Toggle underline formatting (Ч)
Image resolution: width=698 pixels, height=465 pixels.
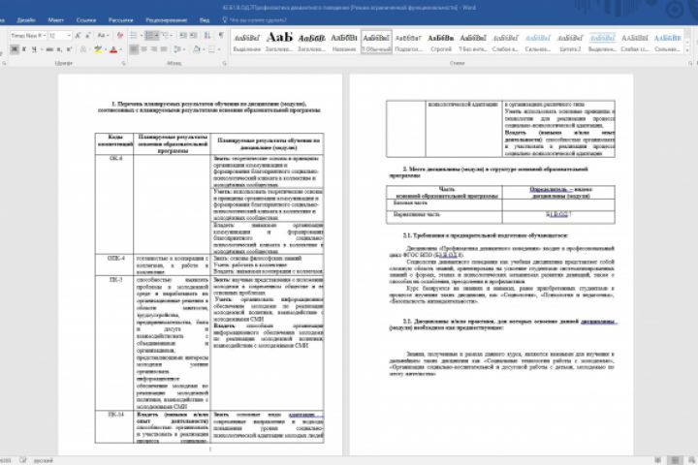point(34,49)
